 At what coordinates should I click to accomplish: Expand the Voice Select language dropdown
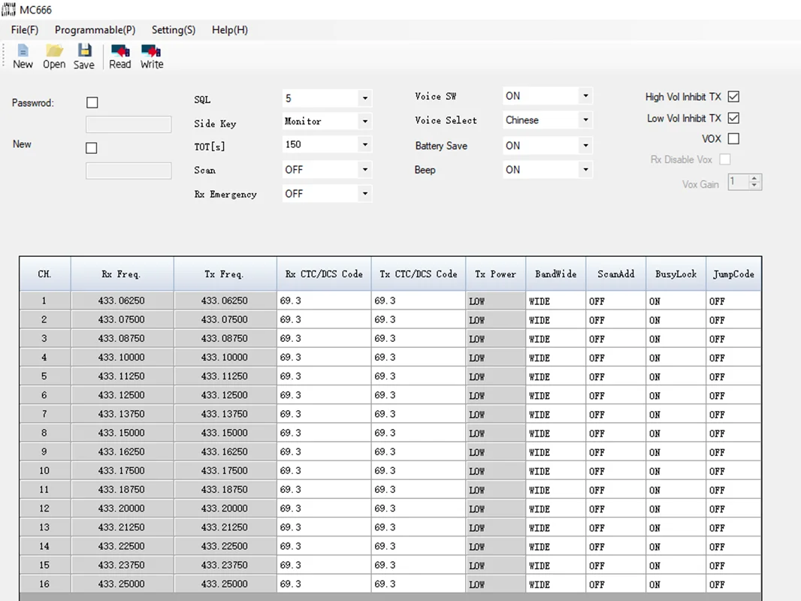585,120
